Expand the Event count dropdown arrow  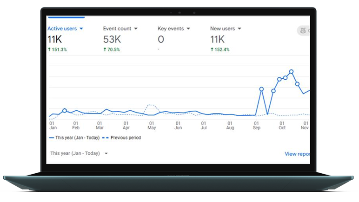click(136, 29)
